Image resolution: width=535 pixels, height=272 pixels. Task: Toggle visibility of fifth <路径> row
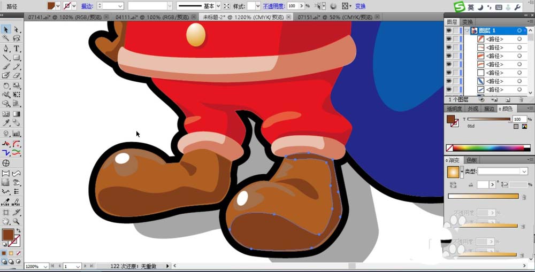[x=449, y=73]
